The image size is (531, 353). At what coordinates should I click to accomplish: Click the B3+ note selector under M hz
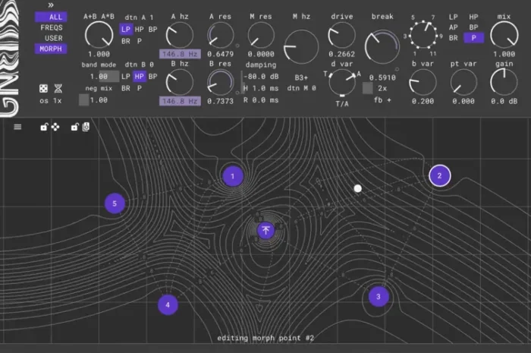click(301, 77)
